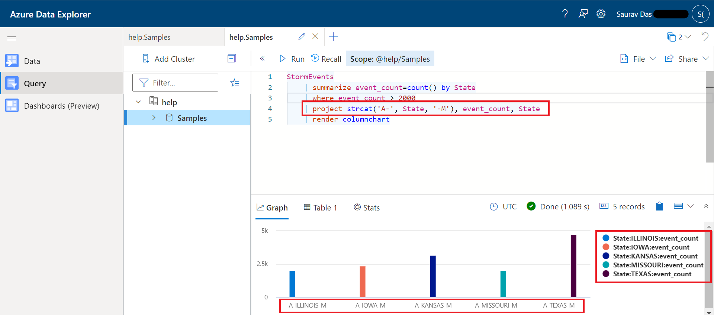This screenshot has width=714, height=315.
Task: Click the A-KANSAS-M chart column
Action: coord(433,276)
